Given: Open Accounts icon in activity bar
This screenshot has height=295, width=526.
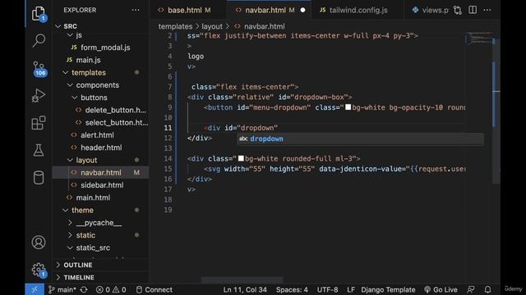Looking at the screenshot, I should [39, 243].
